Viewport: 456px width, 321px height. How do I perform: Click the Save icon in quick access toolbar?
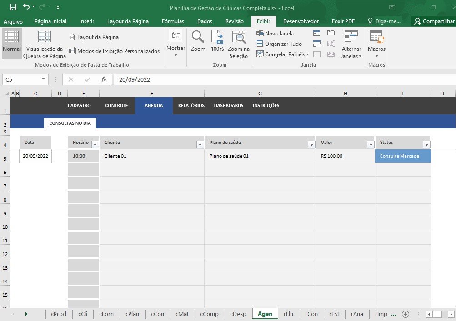tap(13, 7)
